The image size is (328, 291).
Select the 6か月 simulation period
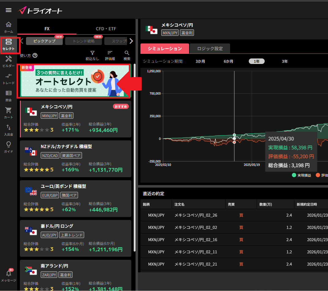point(229,61)
